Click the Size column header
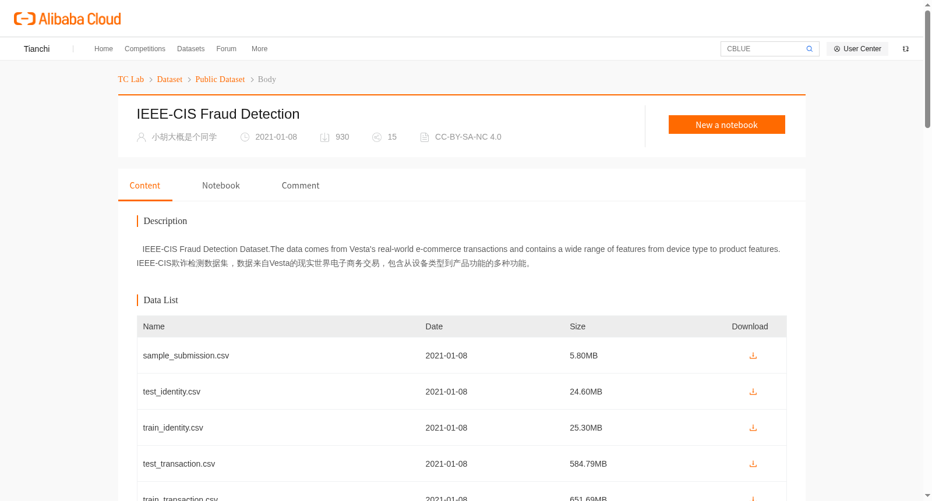The height and width of the screenshot is (501, 932). 578,326
